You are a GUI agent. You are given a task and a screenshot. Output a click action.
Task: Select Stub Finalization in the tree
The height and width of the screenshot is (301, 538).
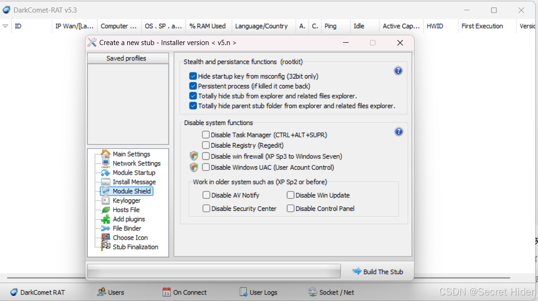136,247
